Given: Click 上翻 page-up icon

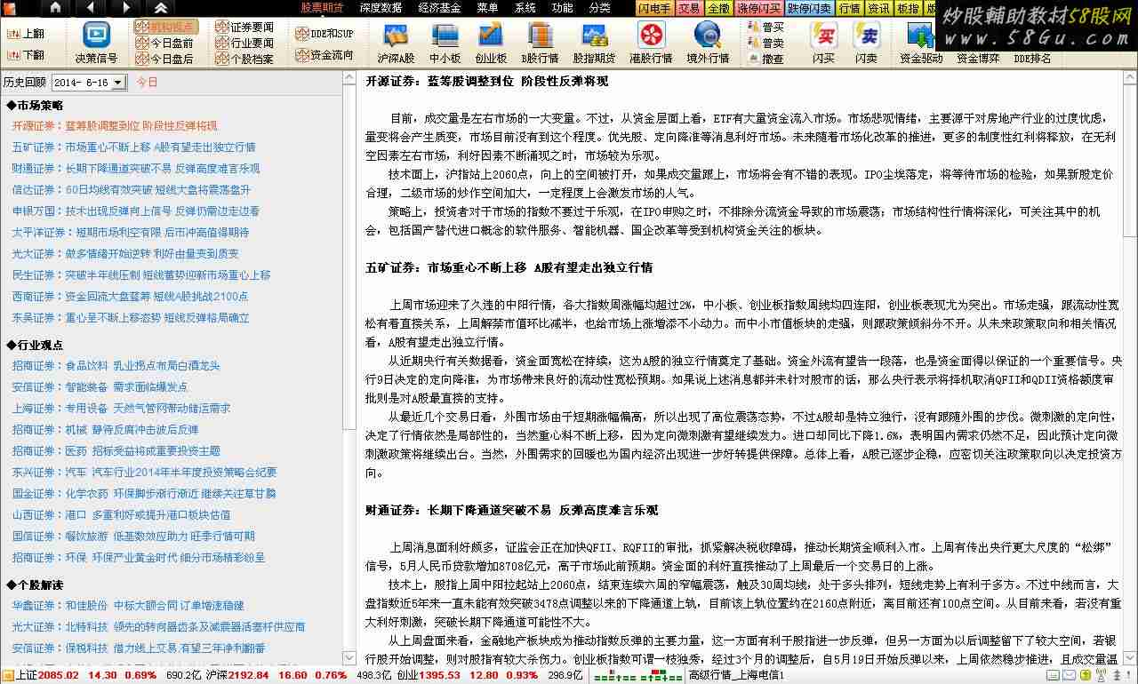Looking at the screenshot, I should [26, 34].
